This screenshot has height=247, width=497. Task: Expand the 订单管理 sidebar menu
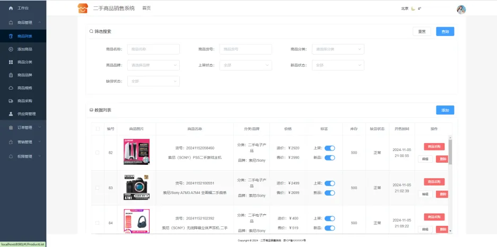24,128
